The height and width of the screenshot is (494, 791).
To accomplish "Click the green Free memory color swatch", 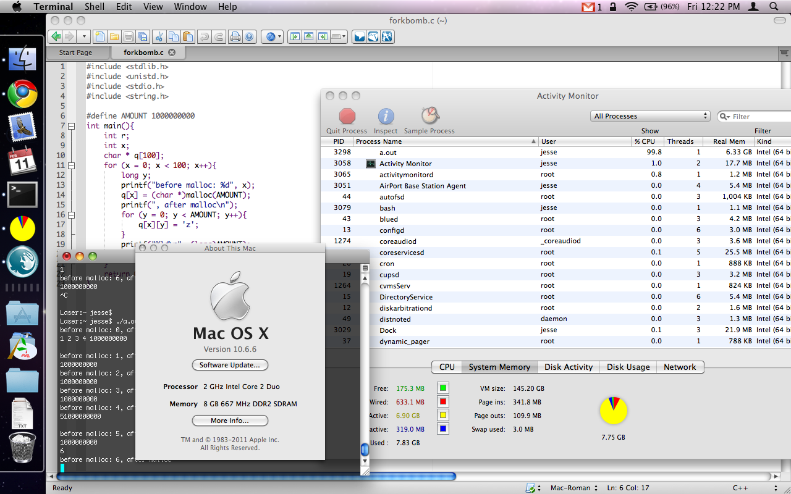I will (443, 388).
